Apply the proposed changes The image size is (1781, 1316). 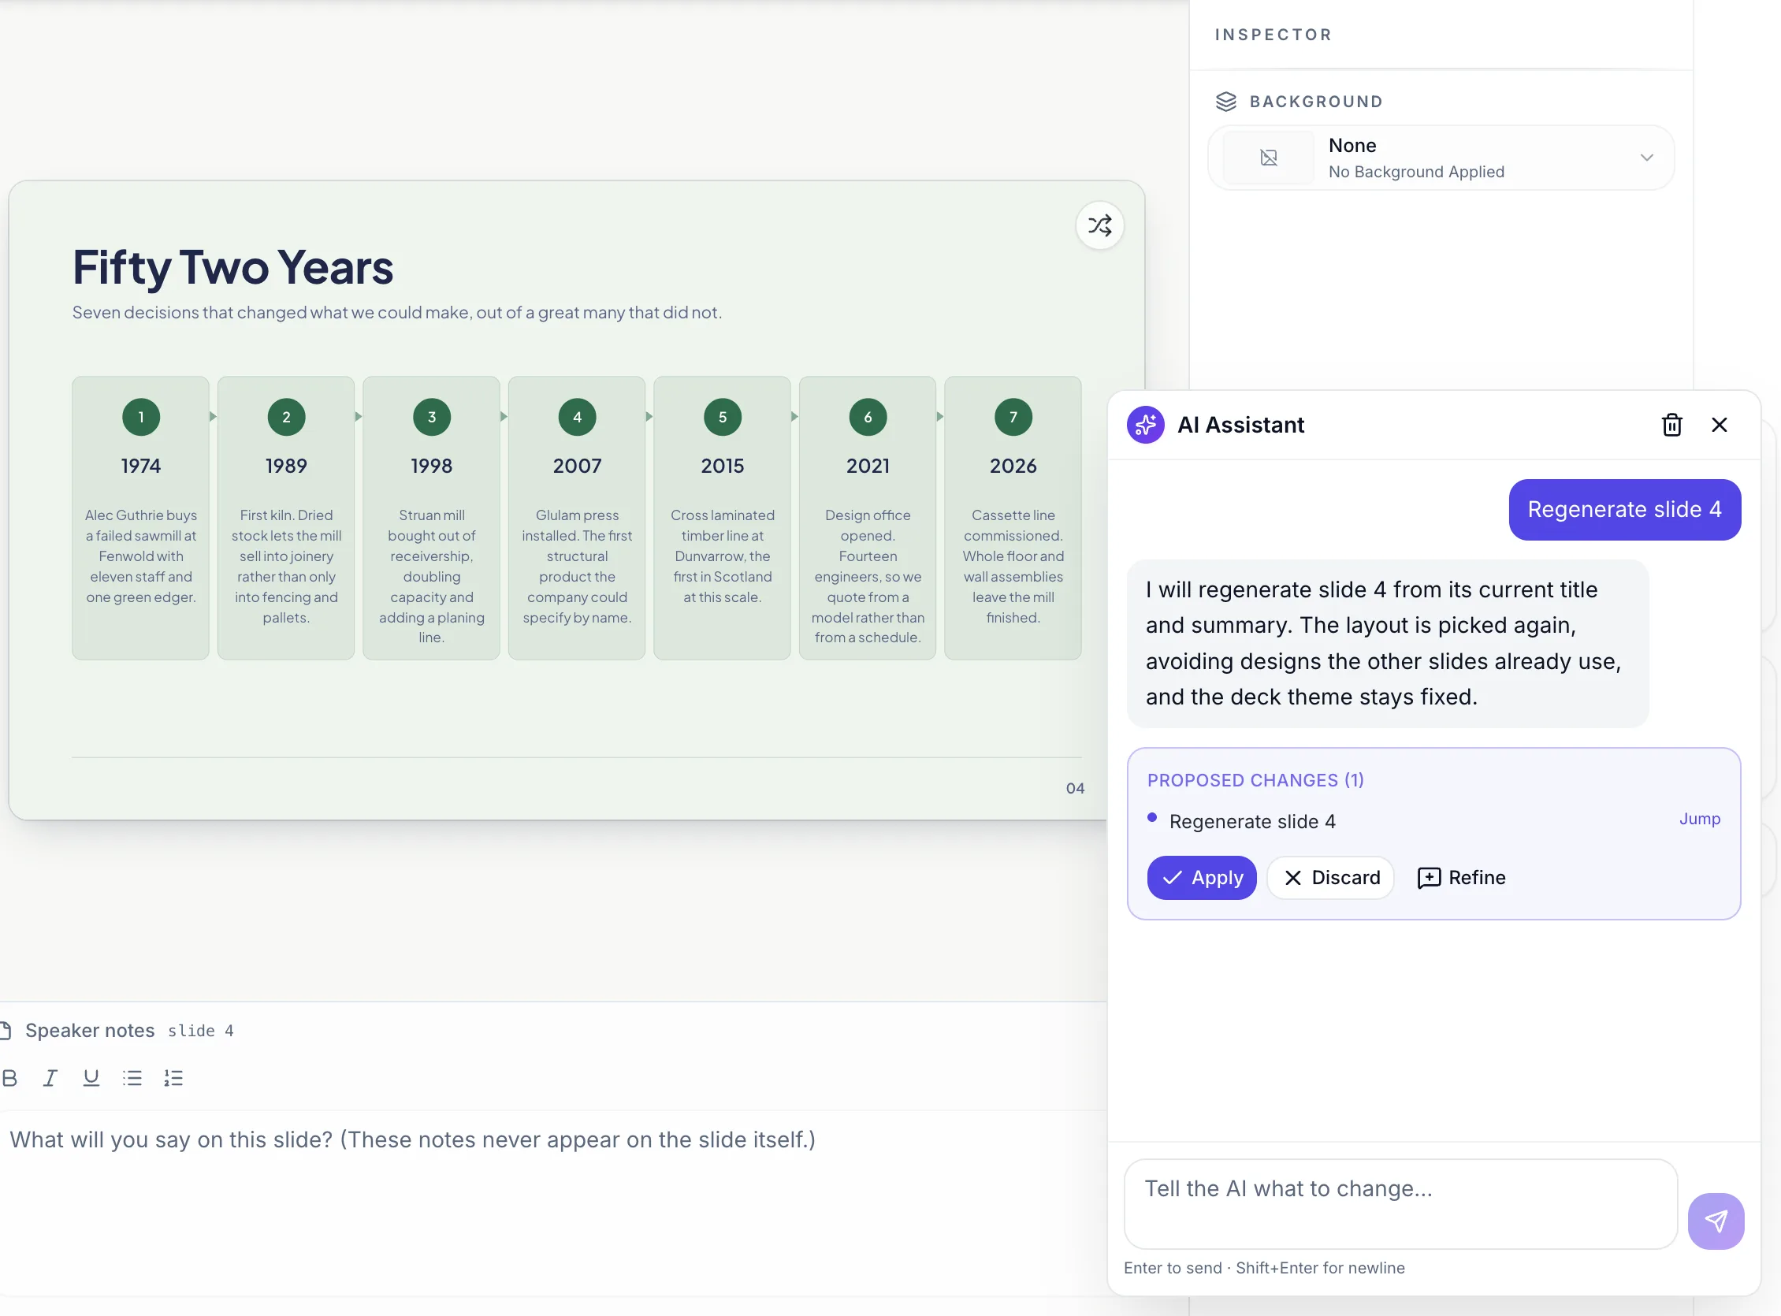1201,877
